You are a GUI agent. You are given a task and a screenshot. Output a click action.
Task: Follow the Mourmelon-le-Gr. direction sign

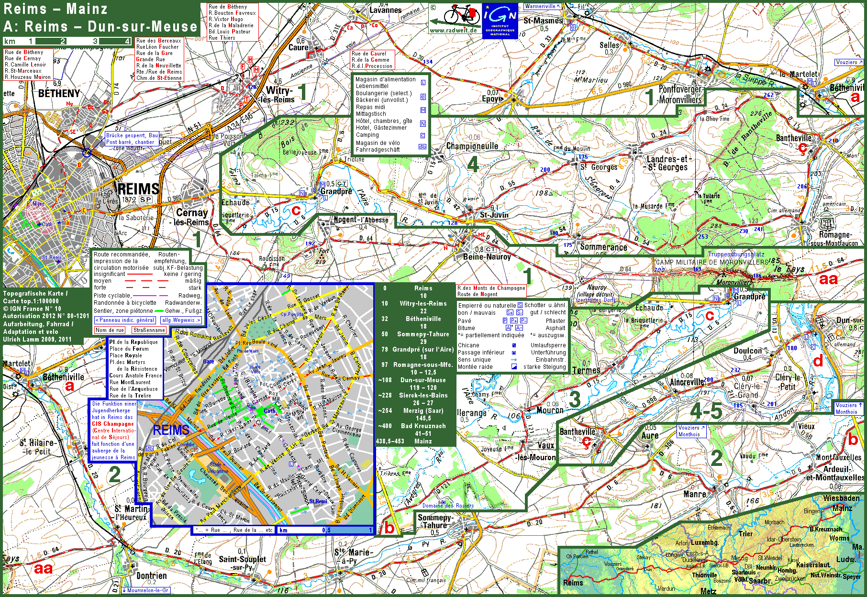[146, 590]
